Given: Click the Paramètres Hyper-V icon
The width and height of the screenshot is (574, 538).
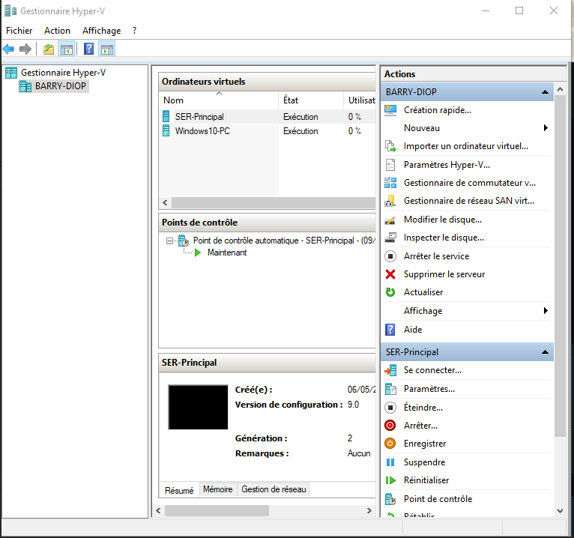Looking at the screenshot, I should tap(390, 165).
